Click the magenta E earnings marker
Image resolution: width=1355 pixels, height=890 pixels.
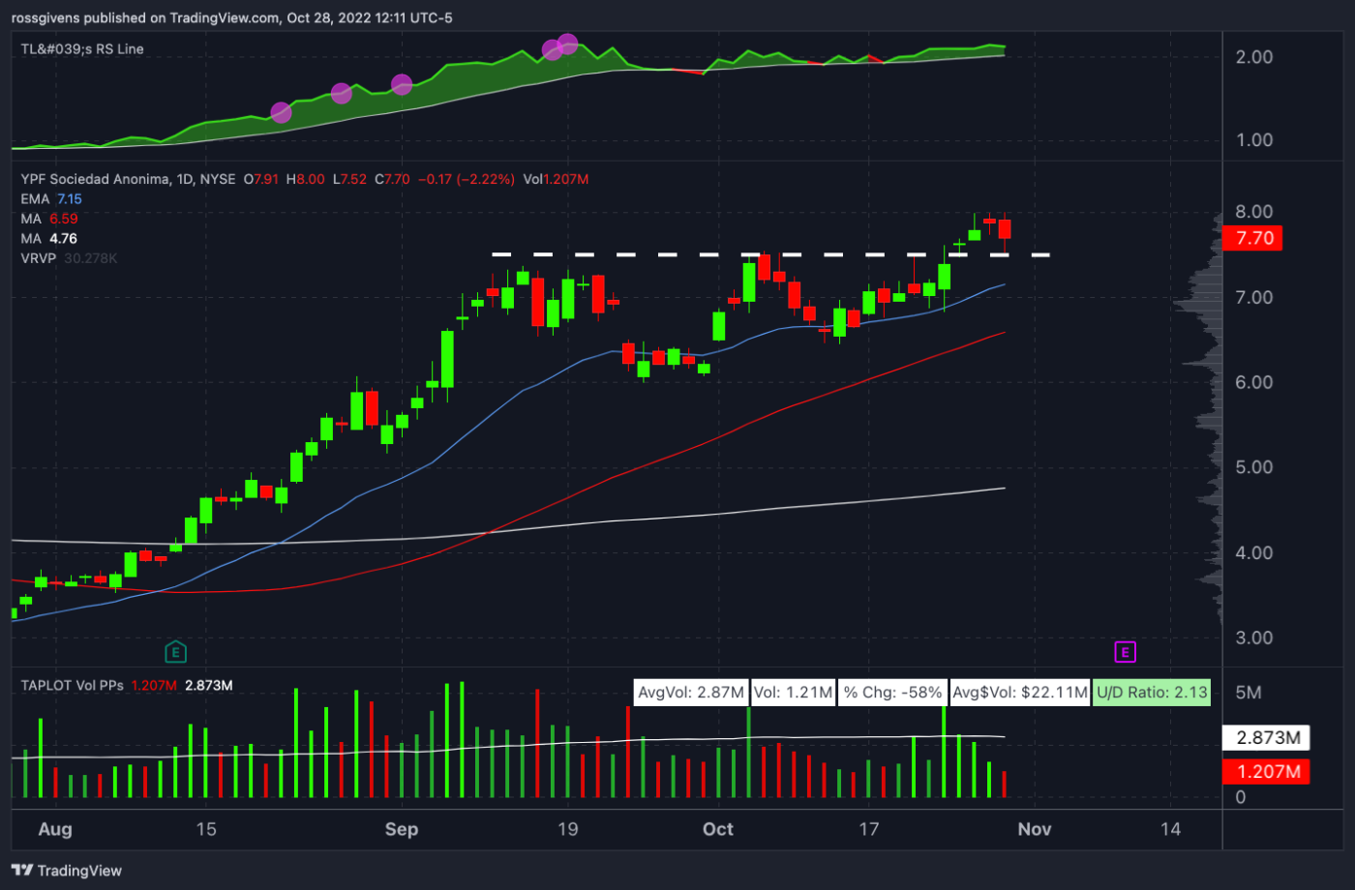[x=1125, y=652]
